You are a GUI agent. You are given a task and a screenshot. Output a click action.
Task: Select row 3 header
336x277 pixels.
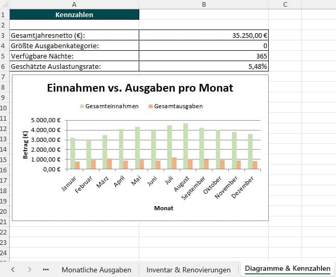(3, 35)
